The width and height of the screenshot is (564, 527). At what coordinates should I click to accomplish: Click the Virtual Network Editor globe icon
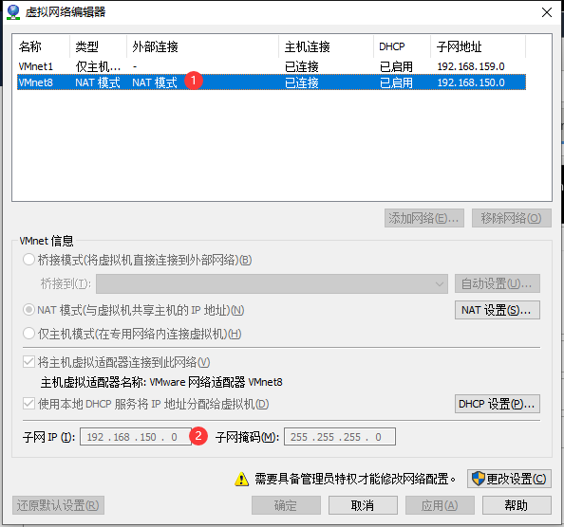pos(13,11)
